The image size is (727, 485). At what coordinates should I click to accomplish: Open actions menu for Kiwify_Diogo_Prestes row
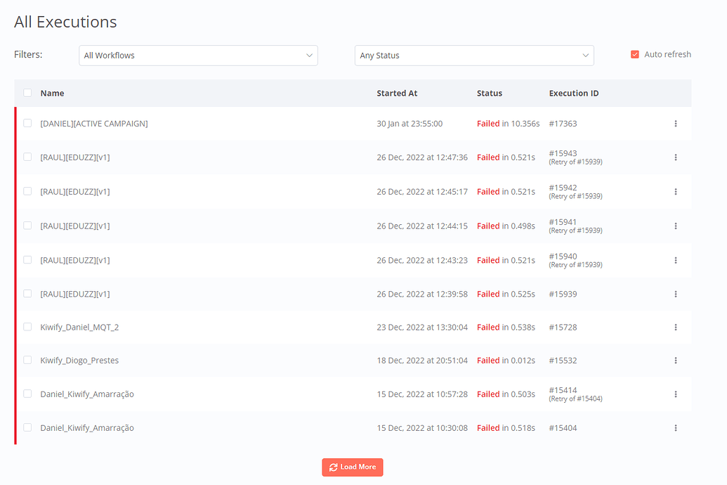pos(675,361)
